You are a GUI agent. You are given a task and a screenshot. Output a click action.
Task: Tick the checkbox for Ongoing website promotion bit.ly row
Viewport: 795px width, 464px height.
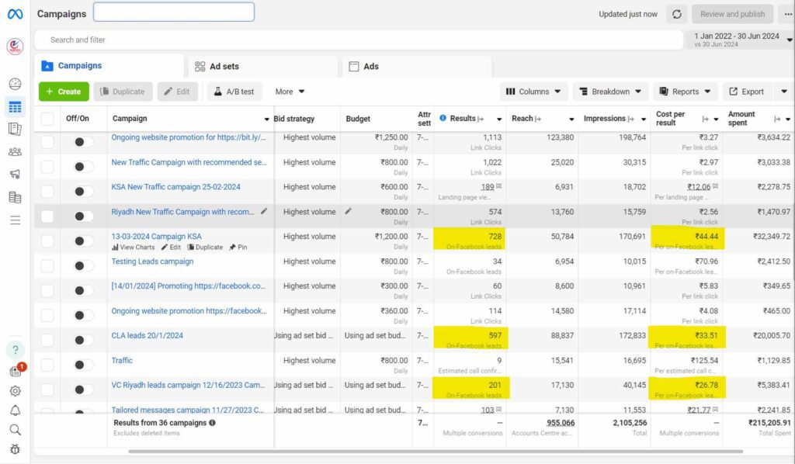[47, 142]
